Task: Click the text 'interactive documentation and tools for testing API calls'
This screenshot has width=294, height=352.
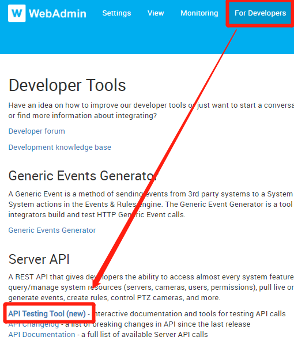Action: (x=189, y=313)
